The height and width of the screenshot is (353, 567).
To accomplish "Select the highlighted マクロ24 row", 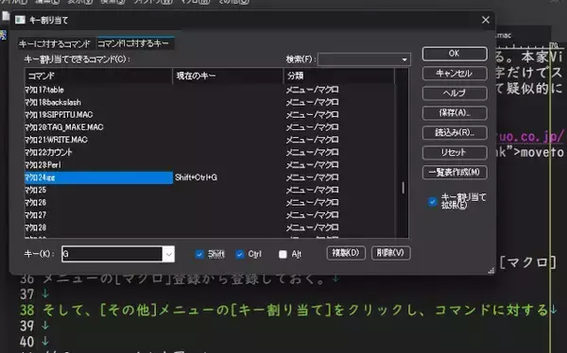I will (98, 177).
